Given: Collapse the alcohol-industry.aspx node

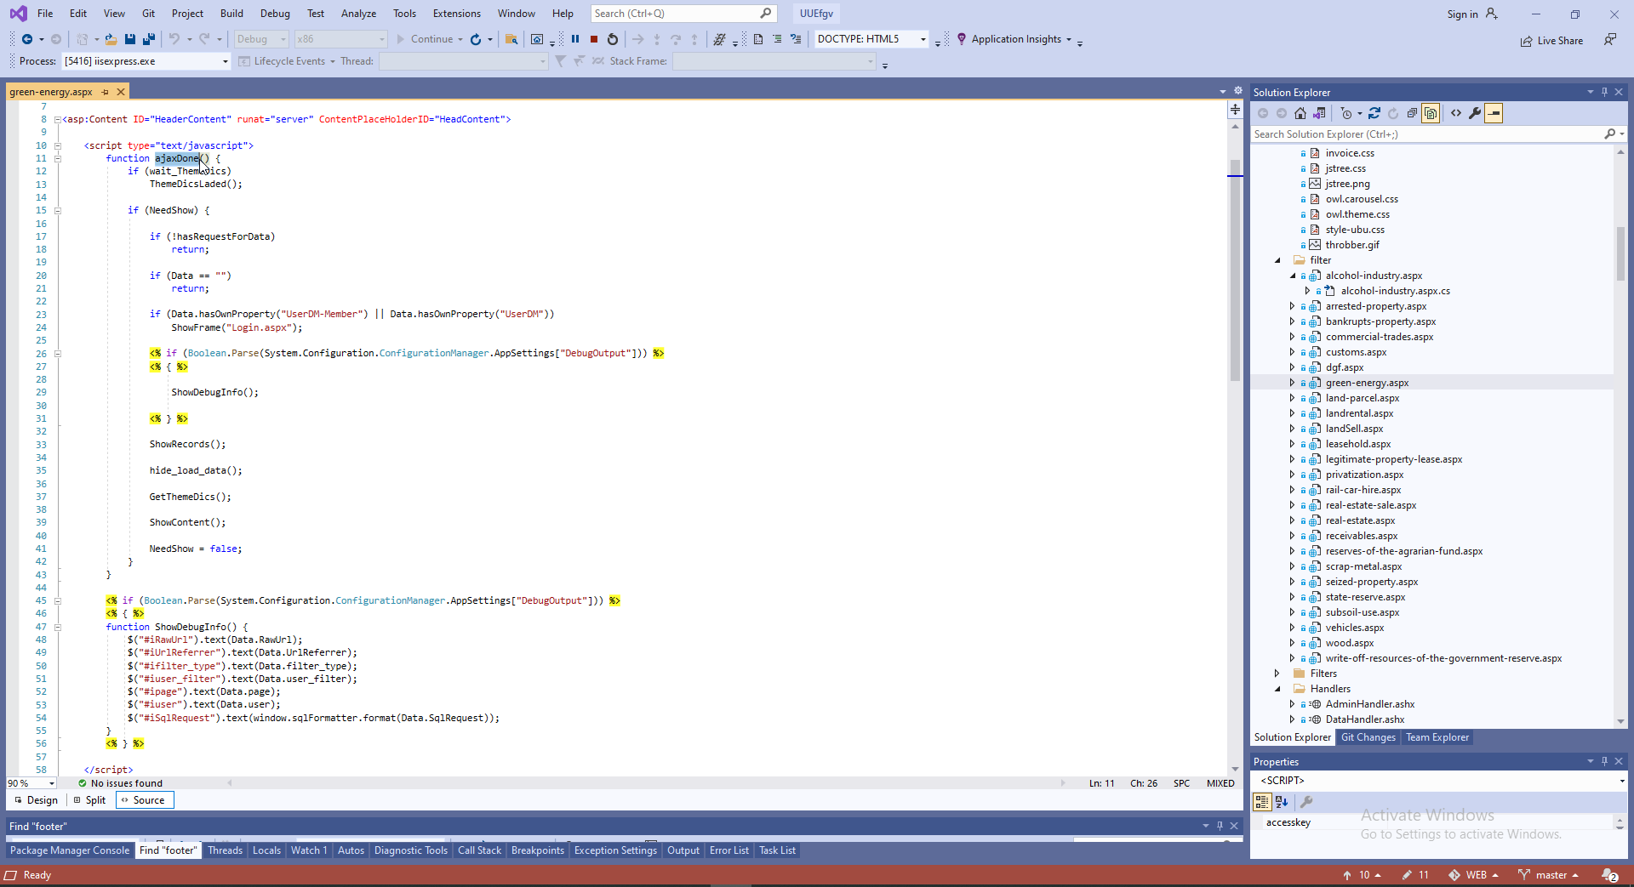Looking at the screenshot, I should coord(1293,276).
